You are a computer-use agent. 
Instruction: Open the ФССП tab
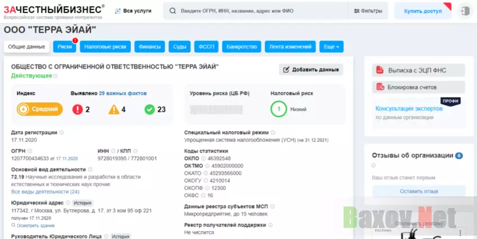click(207, 47)
